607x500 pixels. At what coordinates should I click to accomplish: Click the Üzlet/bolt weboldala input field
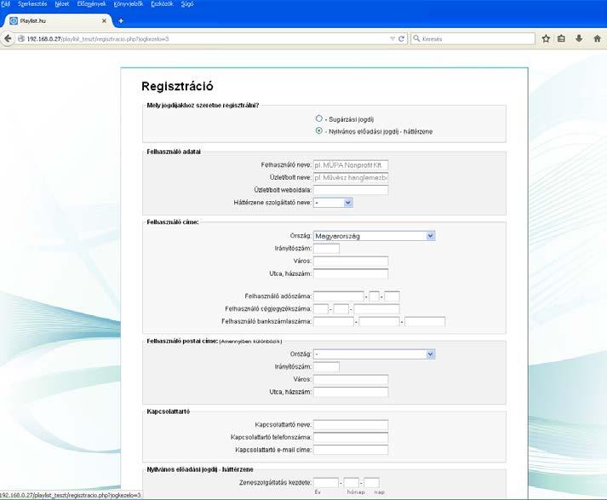click(351, 190)
